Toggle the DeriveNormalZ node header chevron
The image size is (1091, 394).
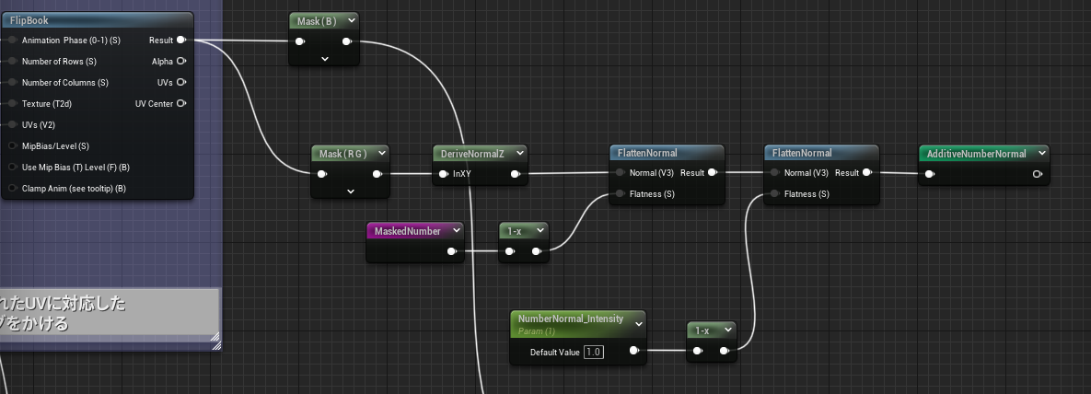[519, 153]
